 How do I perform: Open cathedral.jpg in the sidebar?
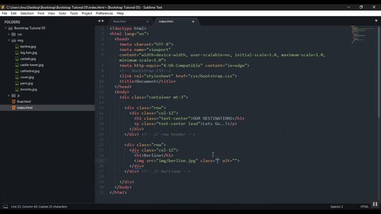click(x=30, y=71)
